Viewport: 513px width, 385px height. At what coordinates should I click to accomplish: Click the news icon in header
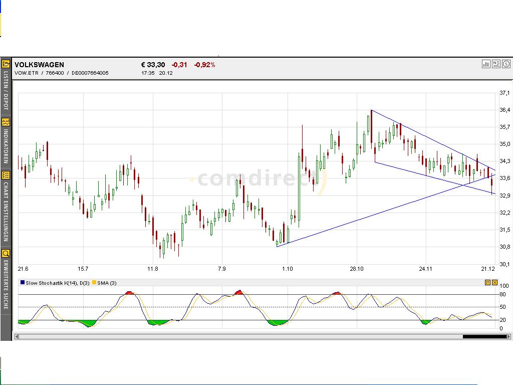496,64
